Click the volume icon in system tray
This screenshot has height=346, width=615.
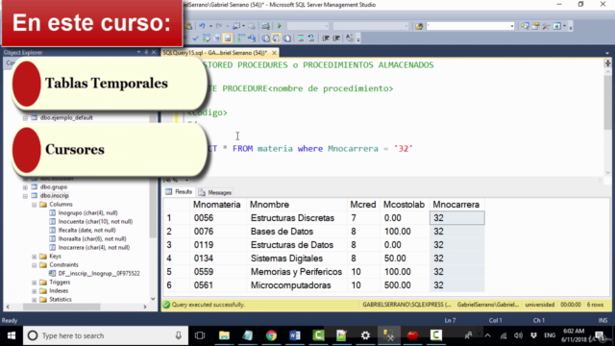click(x=518, y=335)
